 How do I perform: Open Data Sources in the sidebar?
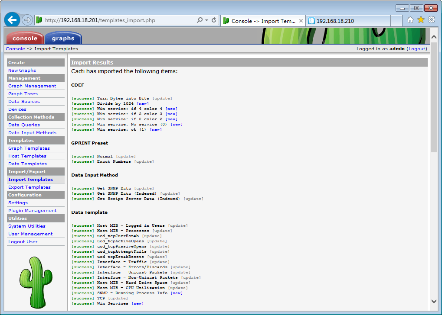point(24,102)
